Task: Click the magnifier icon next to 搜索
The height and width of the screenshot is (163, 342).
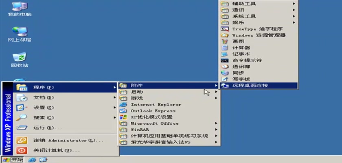Action: [22, 118]
